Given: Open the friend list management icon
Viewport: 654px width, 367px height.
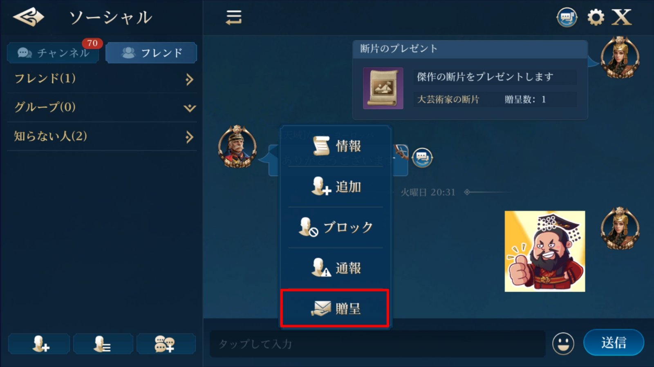Looking at the screenshot, I should click(103, 343).
